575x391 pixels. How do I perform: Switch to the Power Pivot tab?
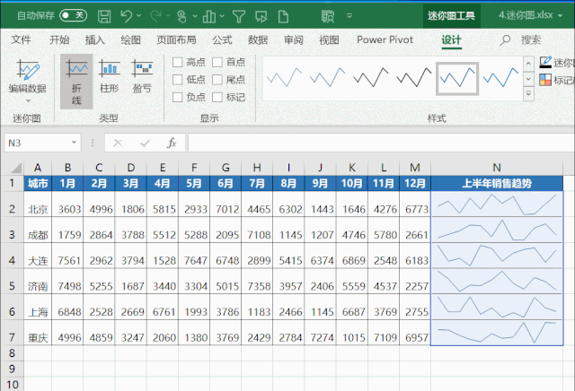385,39
